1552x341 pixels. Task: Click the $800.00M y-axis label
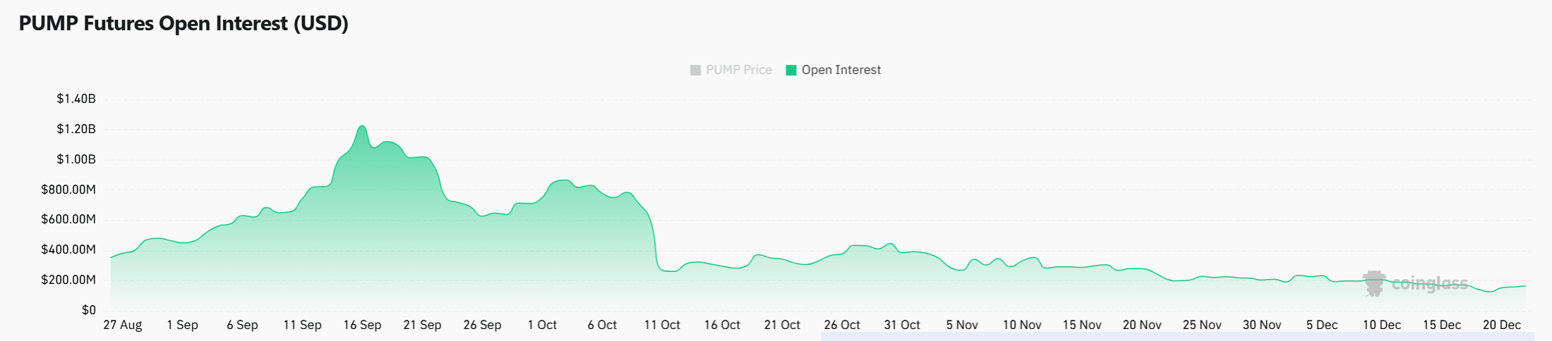click(68, 190)
